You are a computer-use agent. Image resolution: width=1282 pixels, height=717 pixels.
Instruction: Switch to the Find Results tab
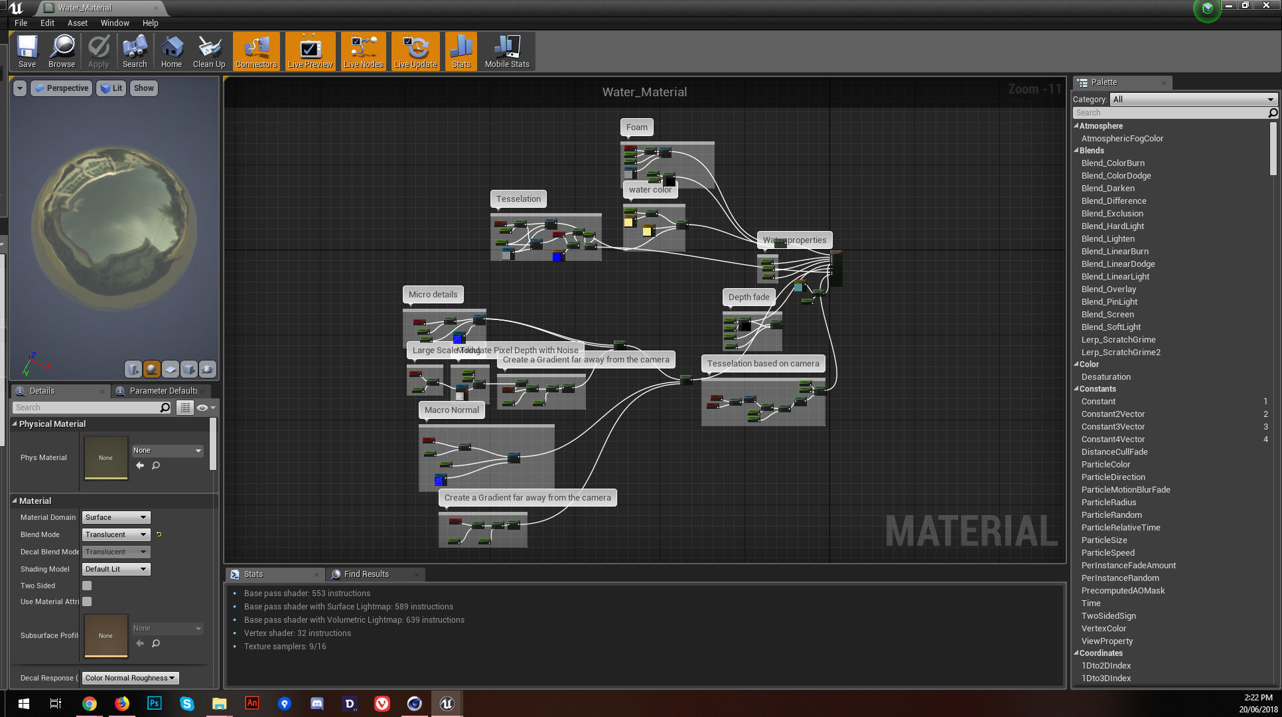pyautogui.click(x=366, y=574)
